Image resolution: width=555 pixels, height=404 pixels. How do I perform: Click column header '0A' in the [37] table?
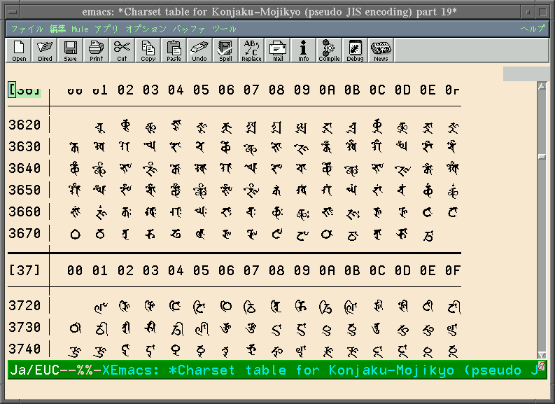[327, 270]
